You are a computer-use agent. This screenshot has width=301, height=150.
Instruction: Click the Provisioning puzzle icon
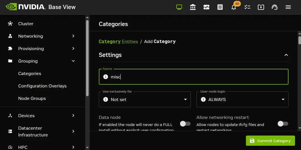(10, 49)
